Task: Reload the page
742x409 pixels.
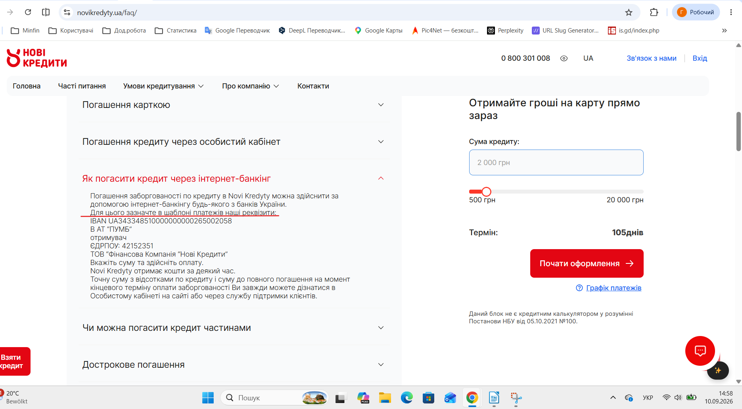Action: click(x=28, y=12)
